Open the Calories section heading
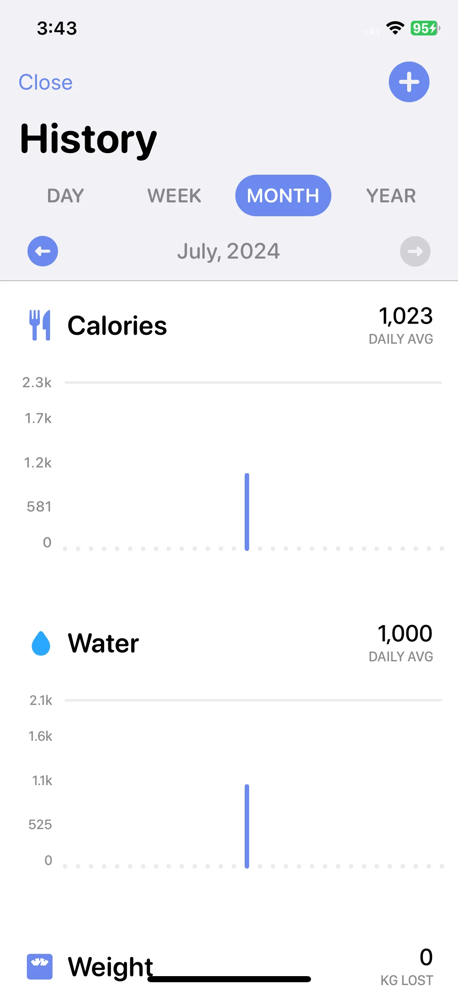 (117, 326)
